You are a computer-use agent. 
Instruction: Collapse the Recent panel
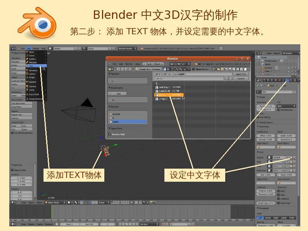[109, 107]
